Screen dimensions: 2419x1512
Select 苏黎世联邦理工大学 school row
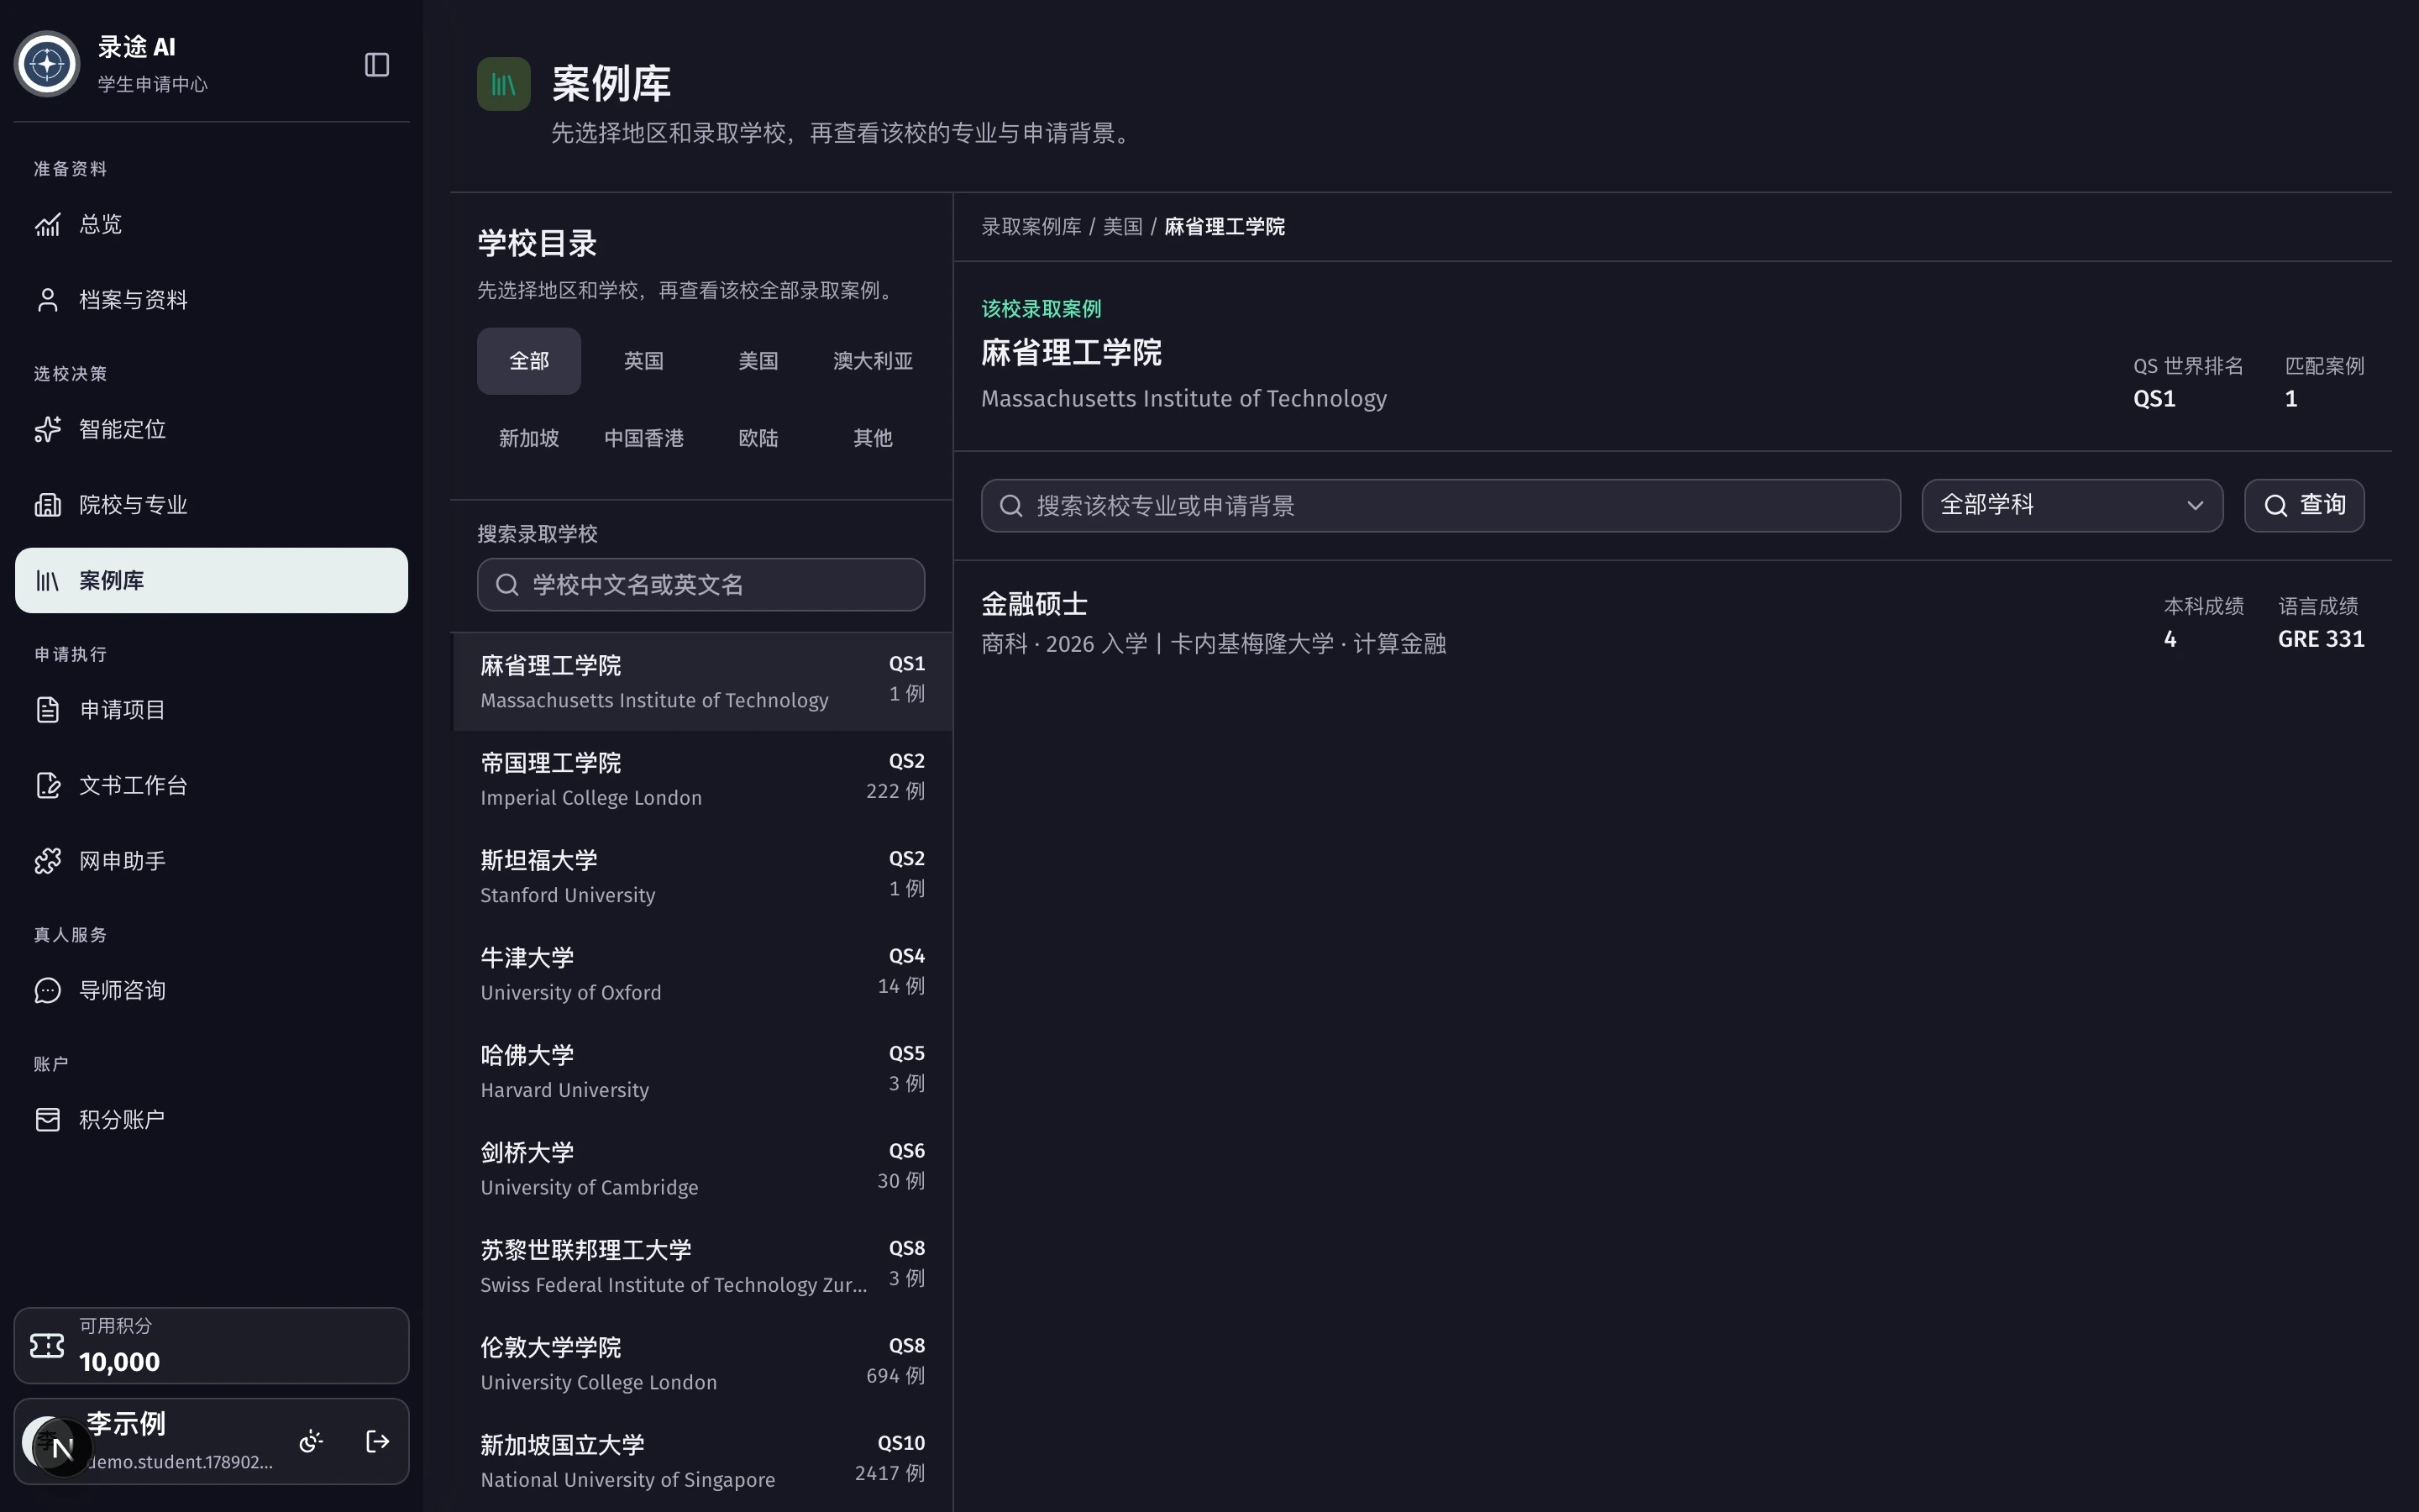(x=701, y=1267)
